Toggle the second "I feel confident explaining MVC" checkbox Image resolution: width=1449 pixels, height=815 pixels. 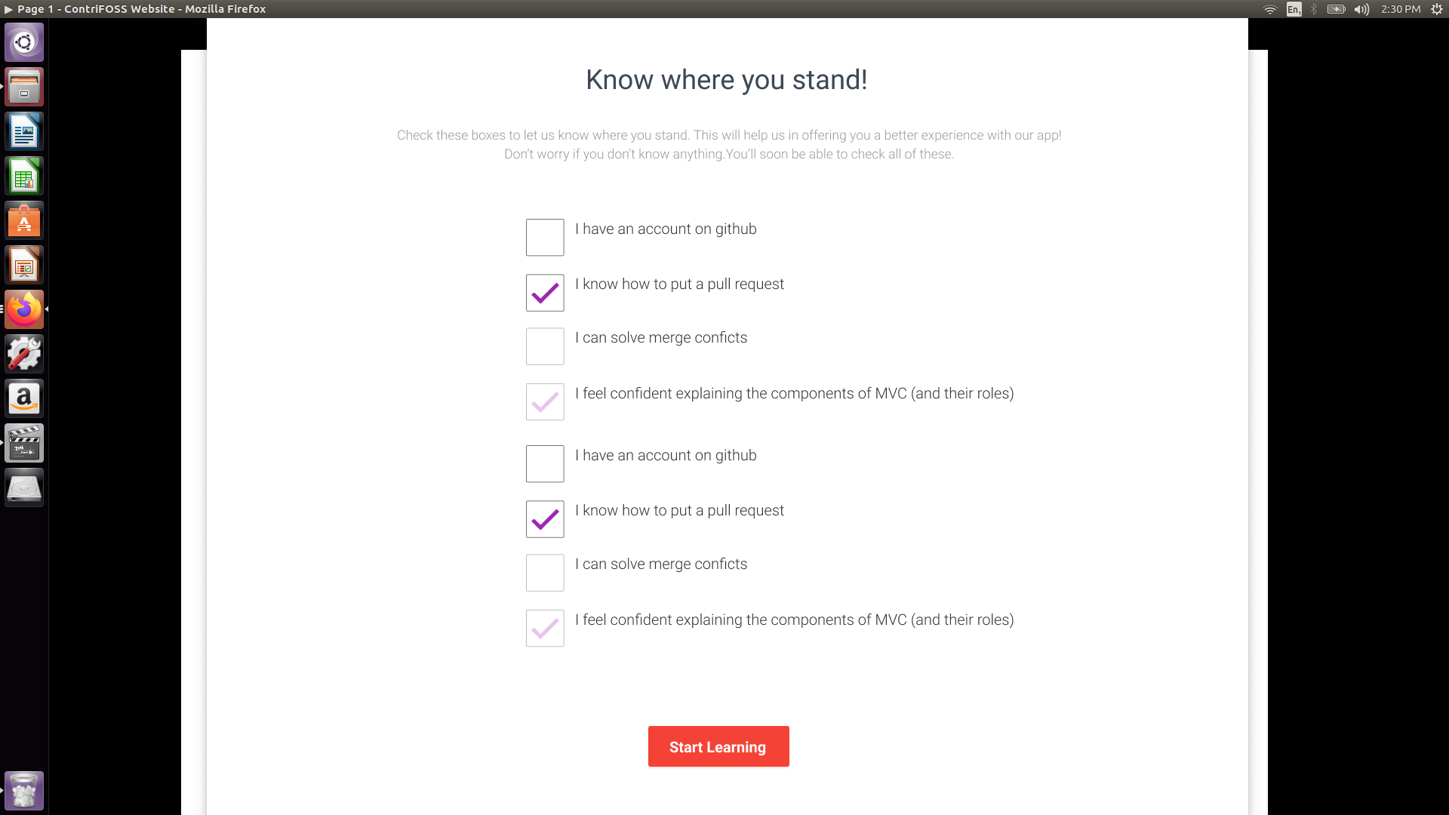click(545, 628)
